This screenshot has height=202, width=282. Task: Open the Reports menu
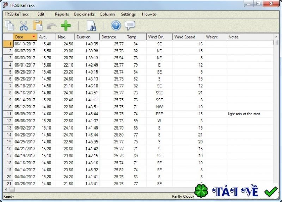coord(62,14)
